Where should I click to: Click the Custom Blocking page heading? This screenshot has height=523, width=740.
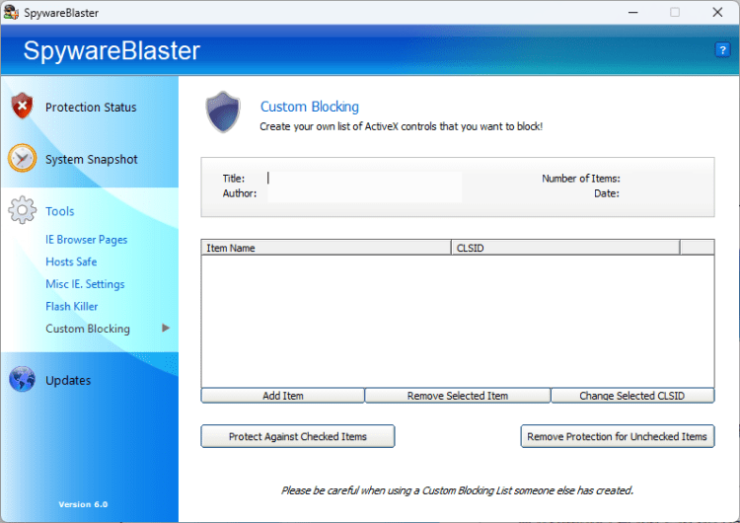(x=310, y=107)
